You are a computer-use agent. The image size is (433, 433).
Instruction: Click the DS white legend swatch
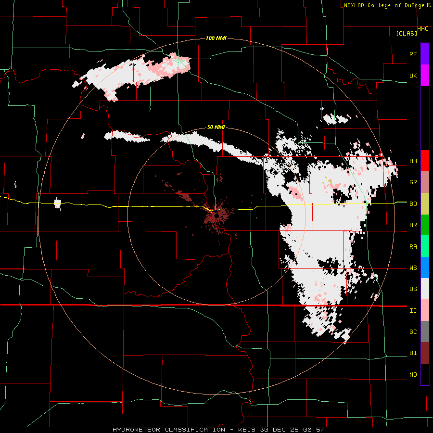pos(425,289)
